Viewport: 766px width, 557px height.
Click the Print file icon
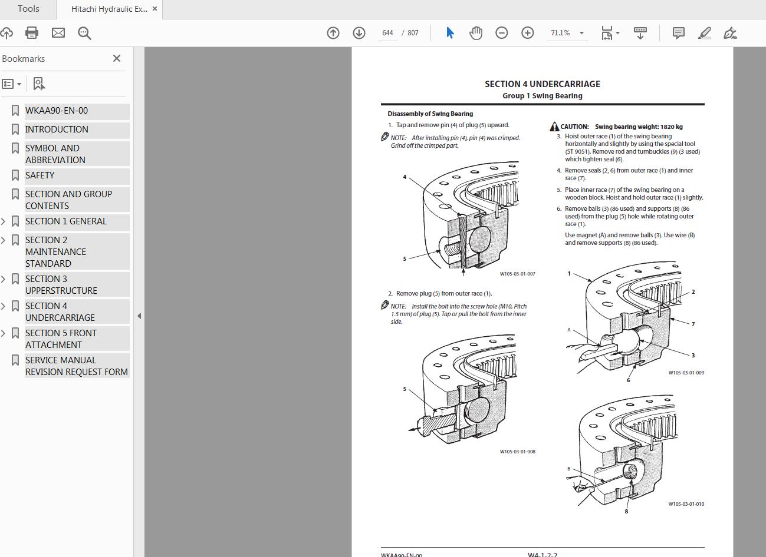point(32,33)
